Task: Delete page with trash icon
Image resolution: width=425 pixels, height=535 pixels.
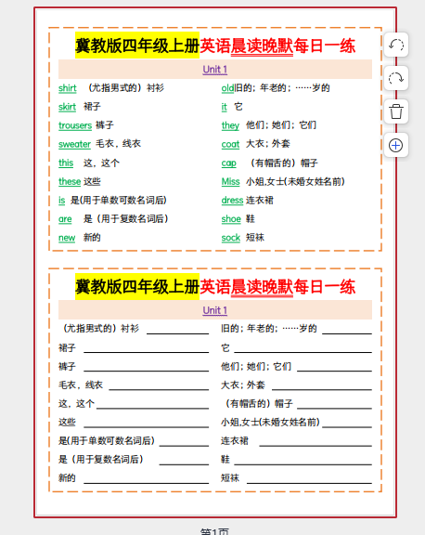Action: tap(395, 111)
